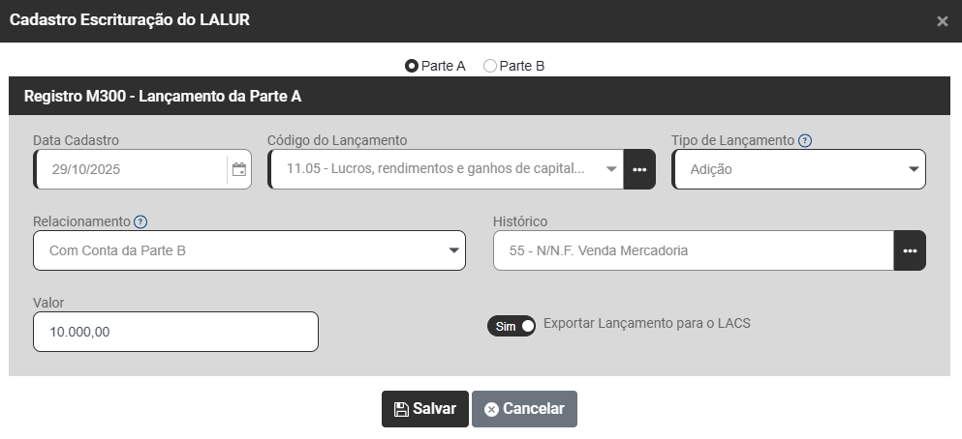The image size is (962, 439).
Task: Open the calendar picker for Data Cadastro
Action: coord(239,169)
